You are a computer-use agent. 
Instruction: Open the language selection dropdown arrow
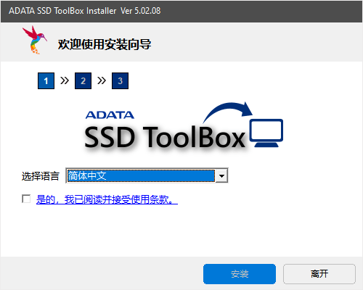coord(221,175)
